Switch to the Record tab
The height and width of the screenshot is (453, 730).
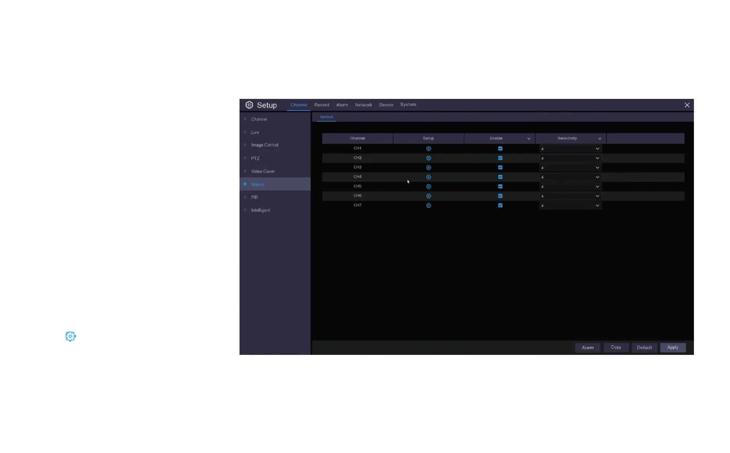tap(322, 105)
